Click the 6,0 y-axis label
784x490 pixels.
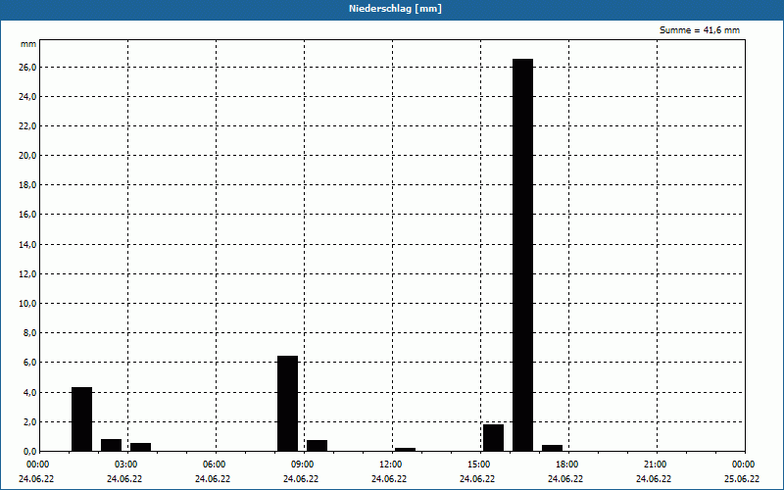[x=29, y=363]
